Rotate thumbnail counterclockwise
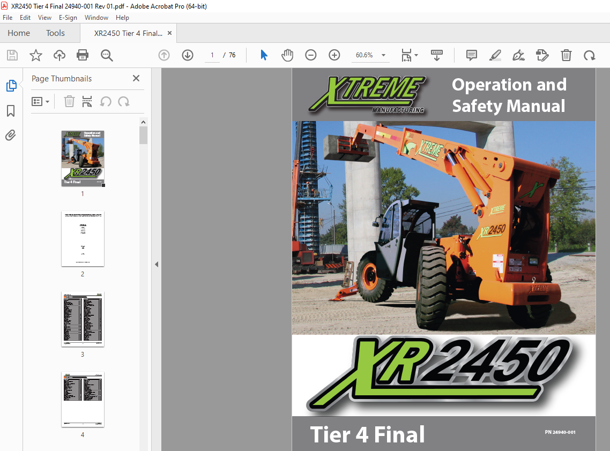 click(106, 101)
